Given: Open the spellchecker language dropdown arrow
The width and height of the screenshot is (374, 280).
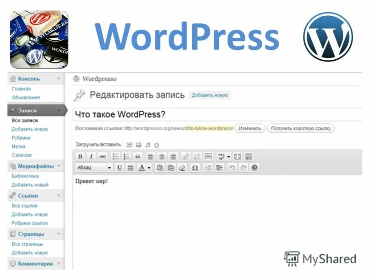Looking at the screenshot, I should click(228, 156).
